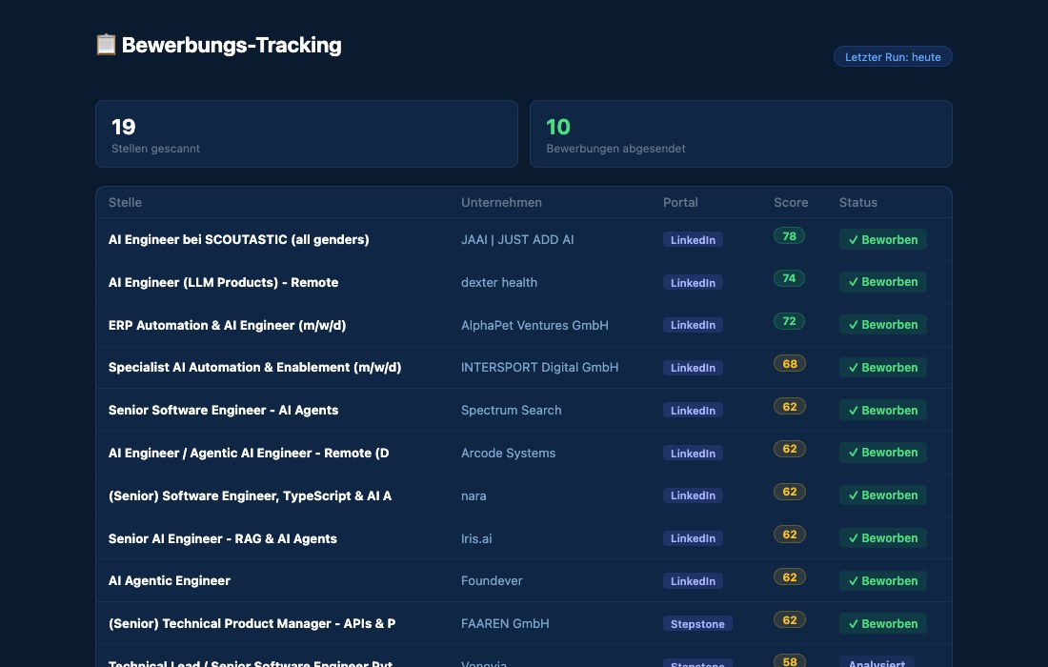1048x667 pixels.
Task: Click the Score column header
Action: click(791, 203)
